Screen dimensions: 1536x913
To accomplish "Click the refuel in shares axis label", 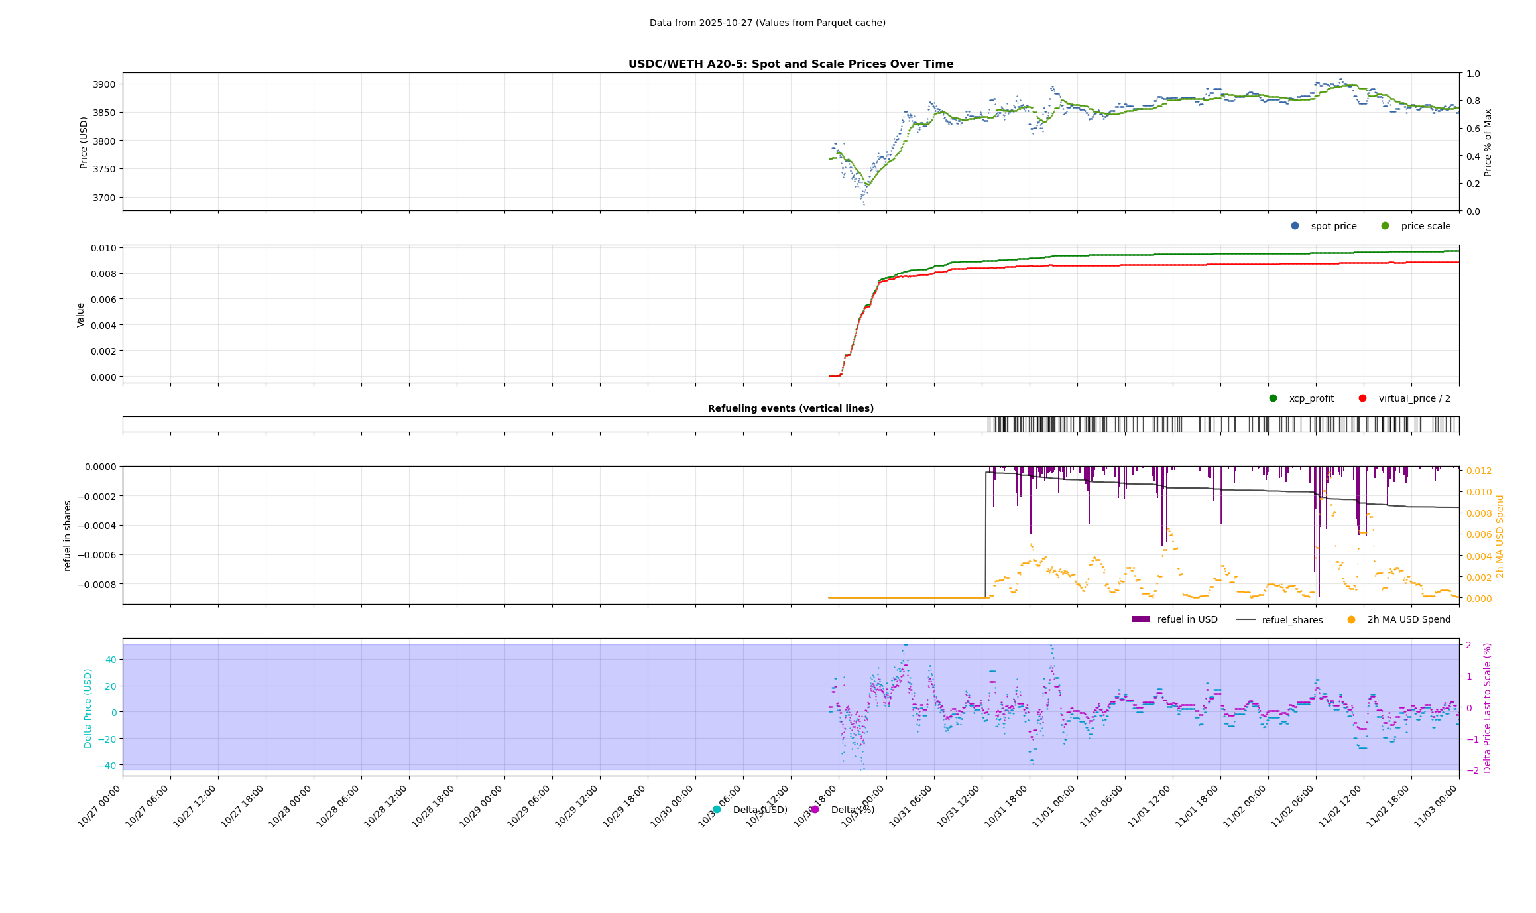I will (x=67, y=536).
